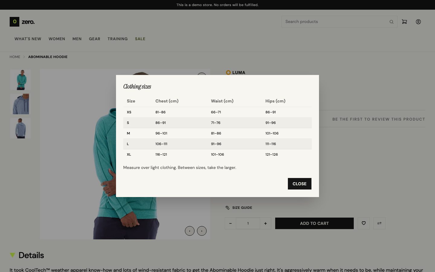Image resolution: width=435 pixels, height=272 pixels.
Task: Open the account profile icon
Action: [418, 22]
